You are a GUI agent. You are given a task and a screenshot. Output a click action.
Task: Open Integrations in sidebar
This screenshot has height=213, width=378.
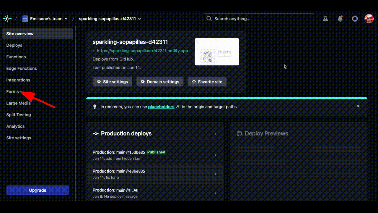(x=18, y=80)
